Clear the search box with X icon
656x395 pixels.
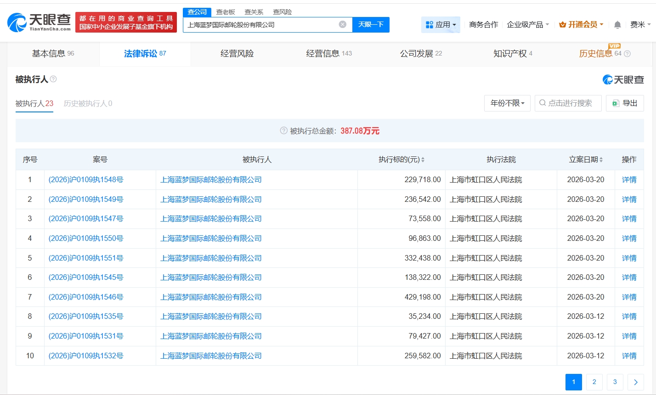click(343, 24)
